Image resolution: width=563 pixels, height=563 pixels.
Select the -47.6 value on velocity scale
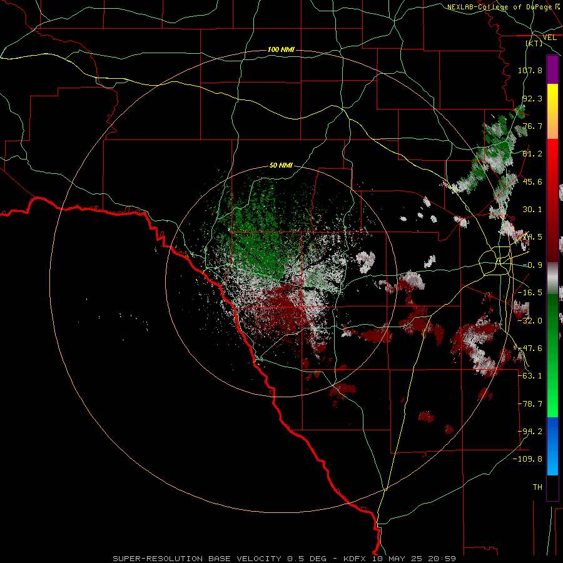pyautogui.click(x=530, y=348)
